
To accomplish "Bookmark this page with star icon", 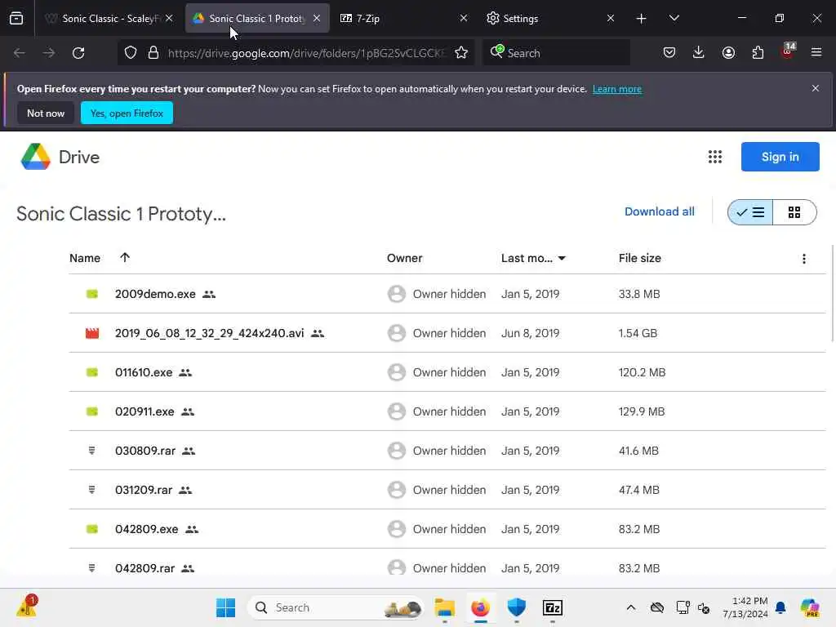I will coord(461,53).
